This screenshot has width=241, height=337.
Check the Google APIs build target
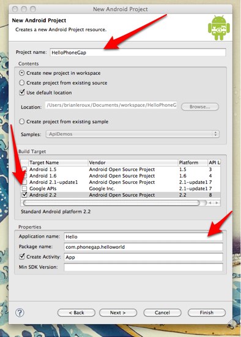point(24,189)
